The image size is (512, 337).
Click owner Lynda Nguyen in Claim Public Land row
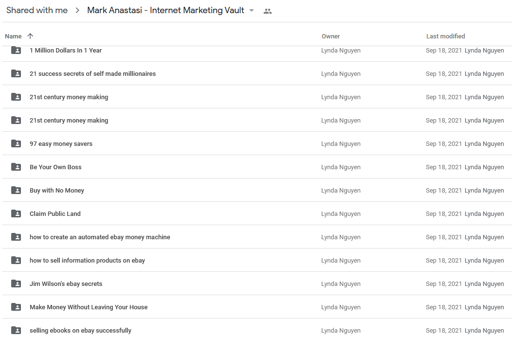pyautogui.click(x=341, y=213)
